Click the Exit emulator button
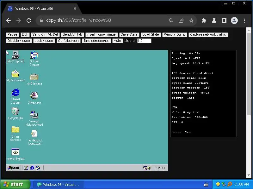Viewport: 253px width, 189px height. tap(25, 35)
